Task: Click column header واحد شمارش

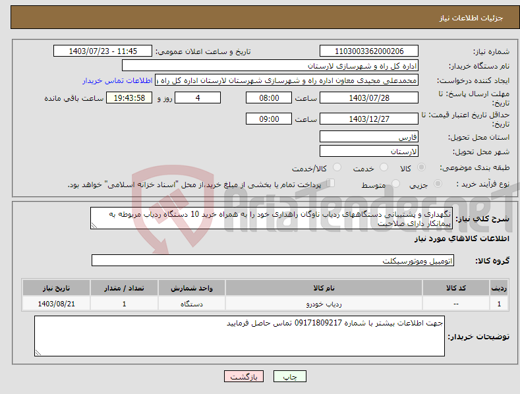Action: click(x=192, y=288)
